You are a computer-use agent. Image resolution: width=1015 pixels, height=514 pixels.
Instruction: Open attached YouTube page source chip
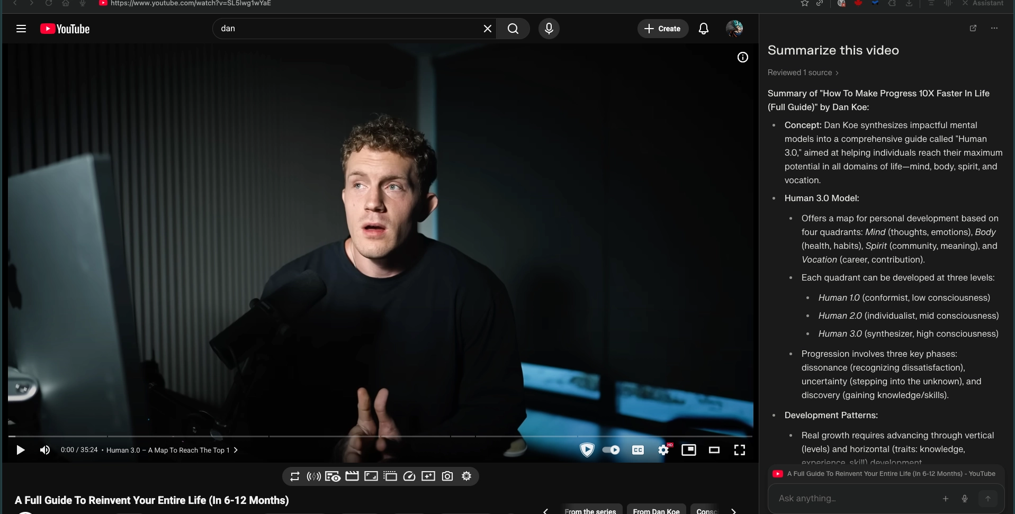tap(884, 474)
